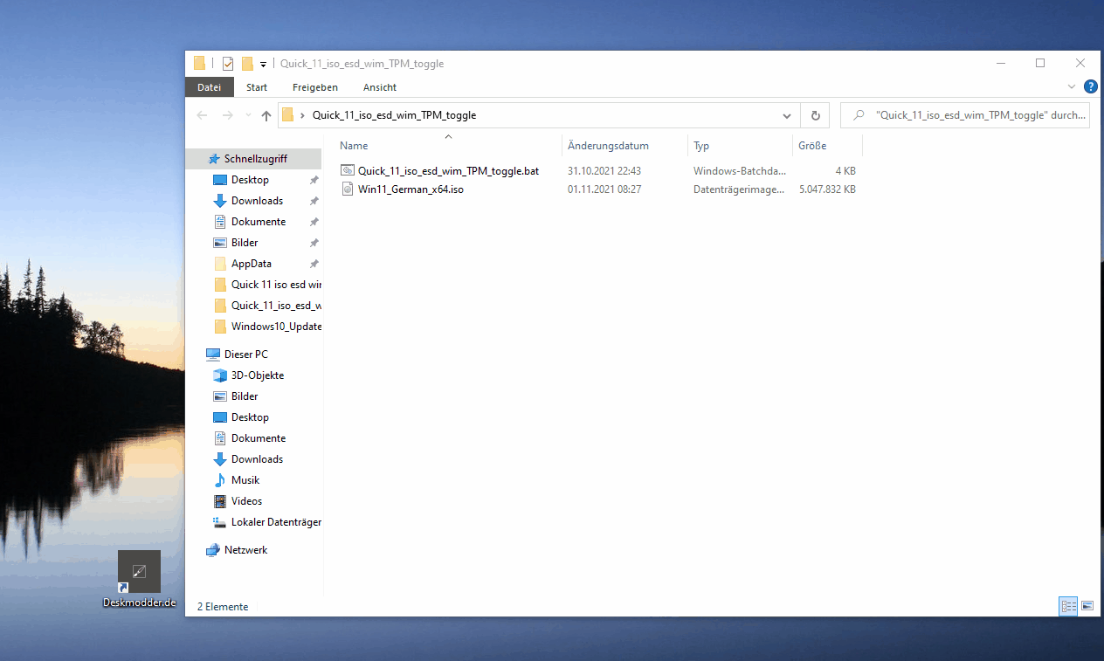This screenshot has height=661, width=1104.
Task: Open the AppData folder in Schnellzugriff
Action: [x=252, y=264]
